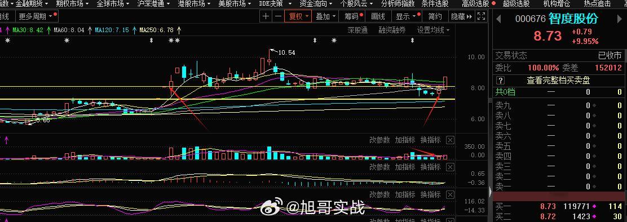Expand the 期权市场 menu
This screenshot has width=627, height=222.
(72, 4)
